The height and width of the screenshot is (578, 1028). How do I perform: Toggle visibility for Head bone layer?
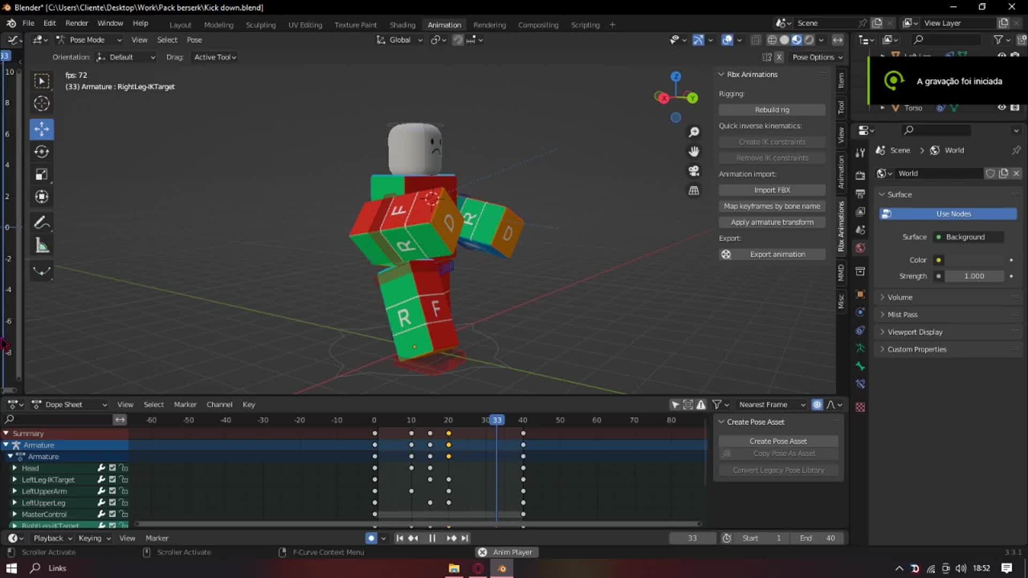pyautogui.click(x=111, y=468)
